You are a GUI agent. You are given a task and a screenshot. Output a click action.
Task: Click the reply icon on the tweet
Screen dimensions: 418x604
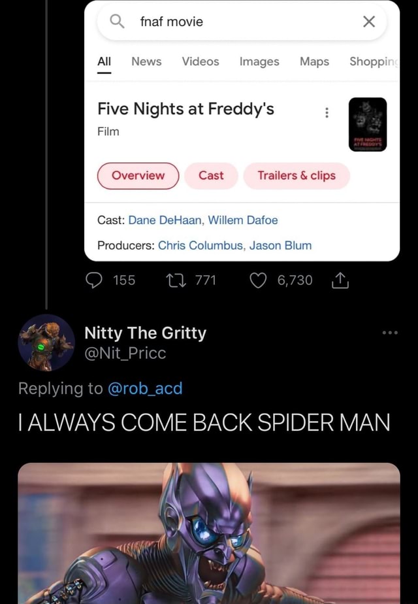(x=93, y=280)
